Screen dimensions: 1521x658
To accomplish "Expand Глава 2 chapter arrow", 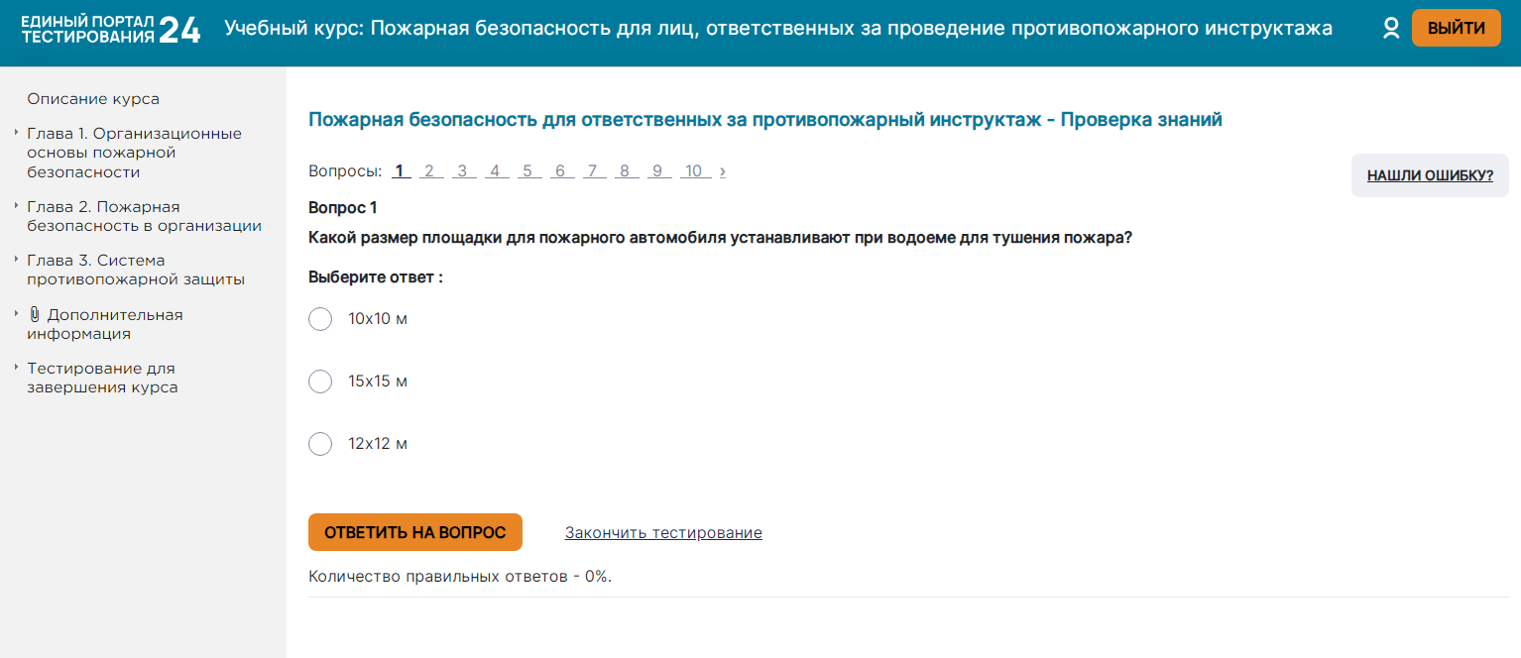I will click(16, 205).
